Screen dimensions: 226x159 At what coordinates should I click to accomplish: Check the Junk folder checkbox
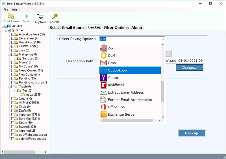click(13, 50)
